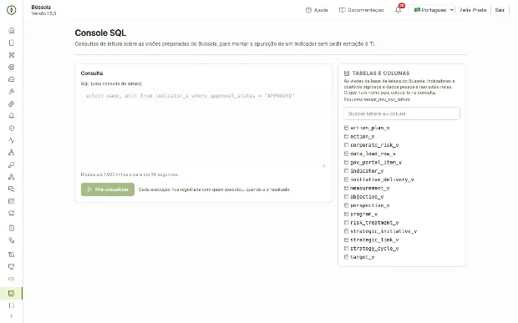This screenshot has width=518, height=323.
Task: Select the highlighted database Console SQL icon
Action: (x=11, y=293)
